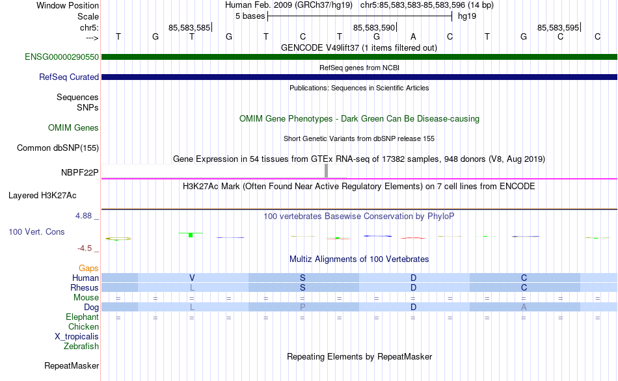The image size is (618, 381).
Task: Click the Window Position label
Action: (x=68, y=5)
